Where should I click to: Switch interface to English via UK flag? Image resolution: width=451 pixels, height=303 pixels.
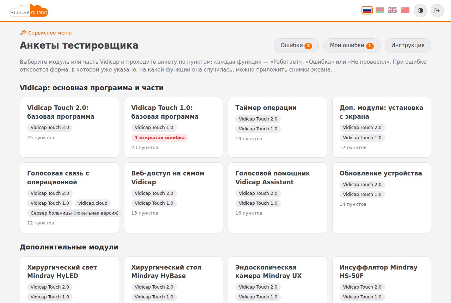(x=393, y=10)
